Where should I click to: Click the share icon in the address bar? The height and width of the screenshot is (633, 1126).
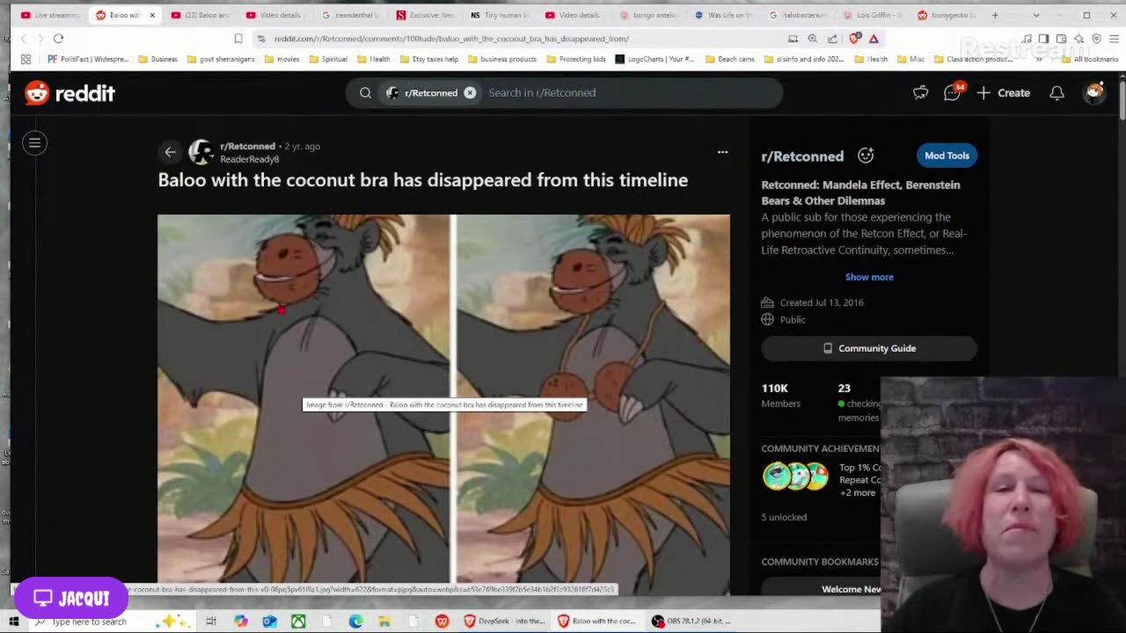832,39
